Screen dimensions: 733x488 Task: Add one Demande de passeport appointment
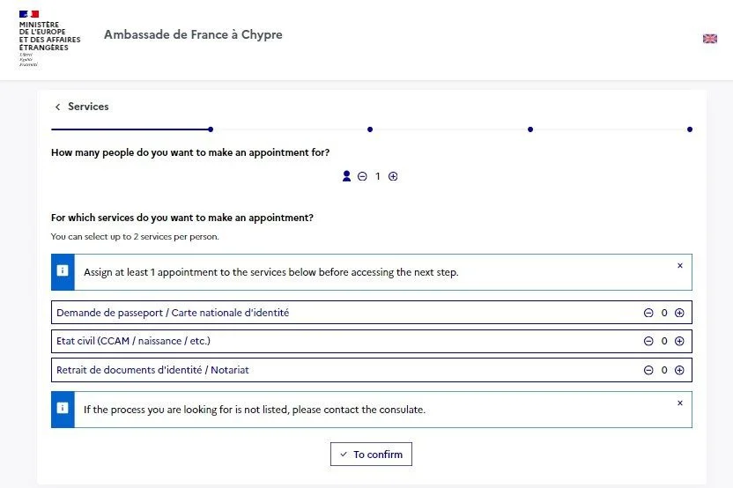point(679,313)
